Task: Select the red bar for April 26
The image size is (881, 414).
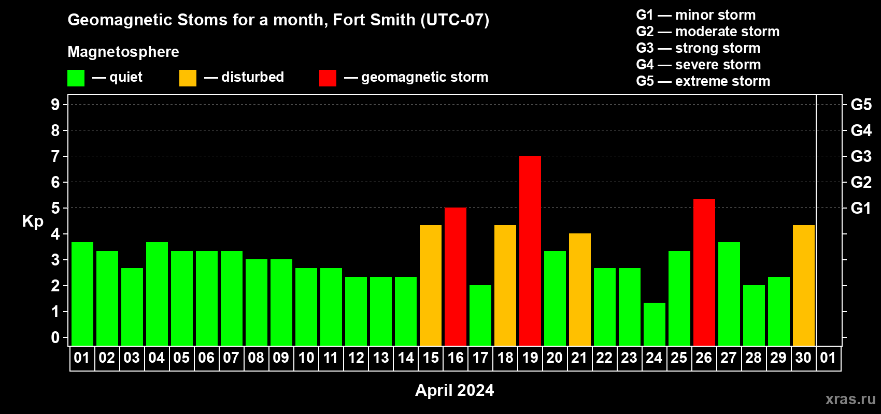Action: click(x=704, y=272)
